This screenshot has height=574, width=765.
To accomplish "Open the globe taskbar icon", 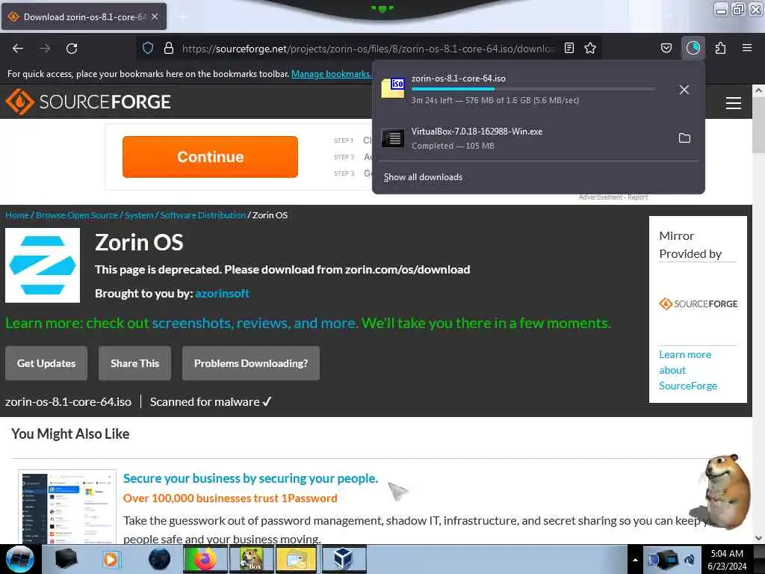I will [x=160, y=559].
